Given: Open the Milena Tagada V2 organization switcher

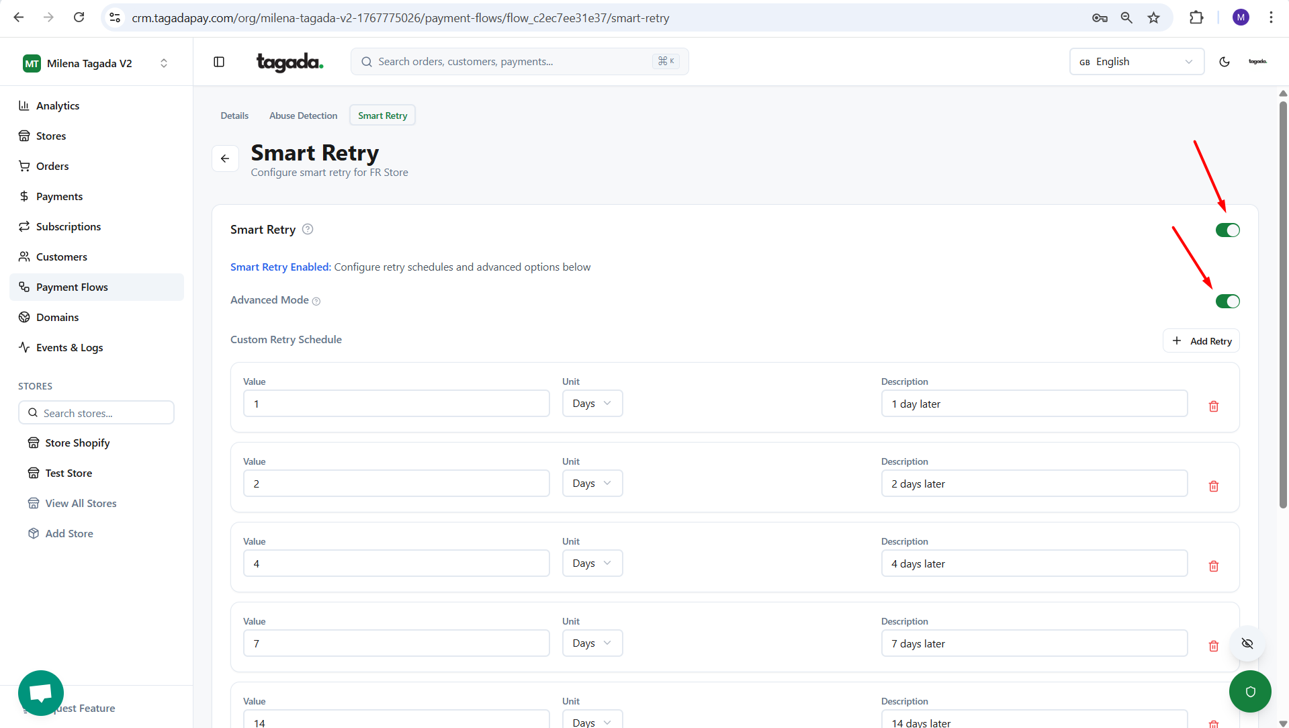Looking at the screenshot, I should point(96,63).
